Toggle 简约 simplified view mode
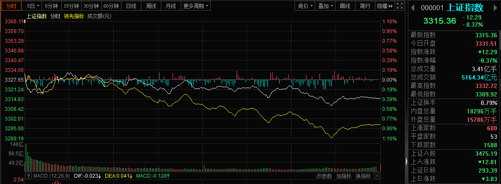Image resolution: width=501 pixels, height=184 pixels. (x=365, y=6)
